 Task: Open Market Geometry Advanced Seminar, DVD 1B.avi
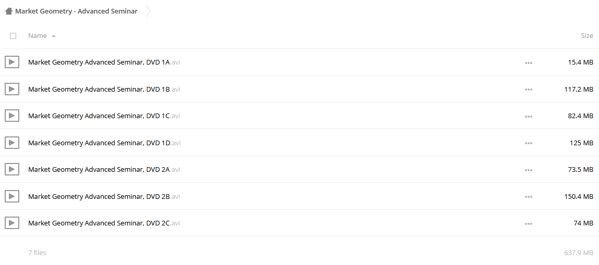(104, 89)
